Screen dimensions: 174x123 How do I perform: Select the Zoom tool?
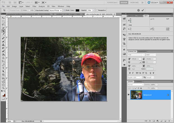3,88
